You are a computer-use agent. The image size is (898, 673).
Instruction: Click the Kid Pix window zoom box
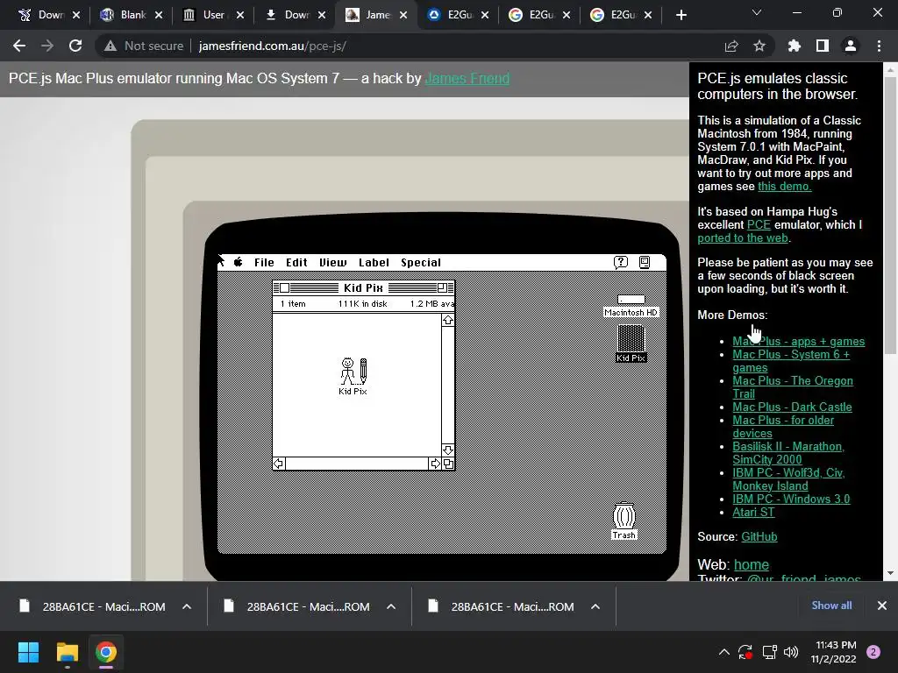442,287
